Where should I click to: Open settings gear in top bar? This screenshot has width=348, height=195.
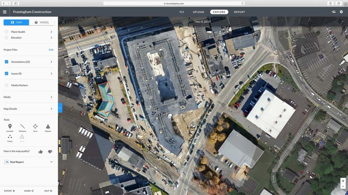click(341, 12)
